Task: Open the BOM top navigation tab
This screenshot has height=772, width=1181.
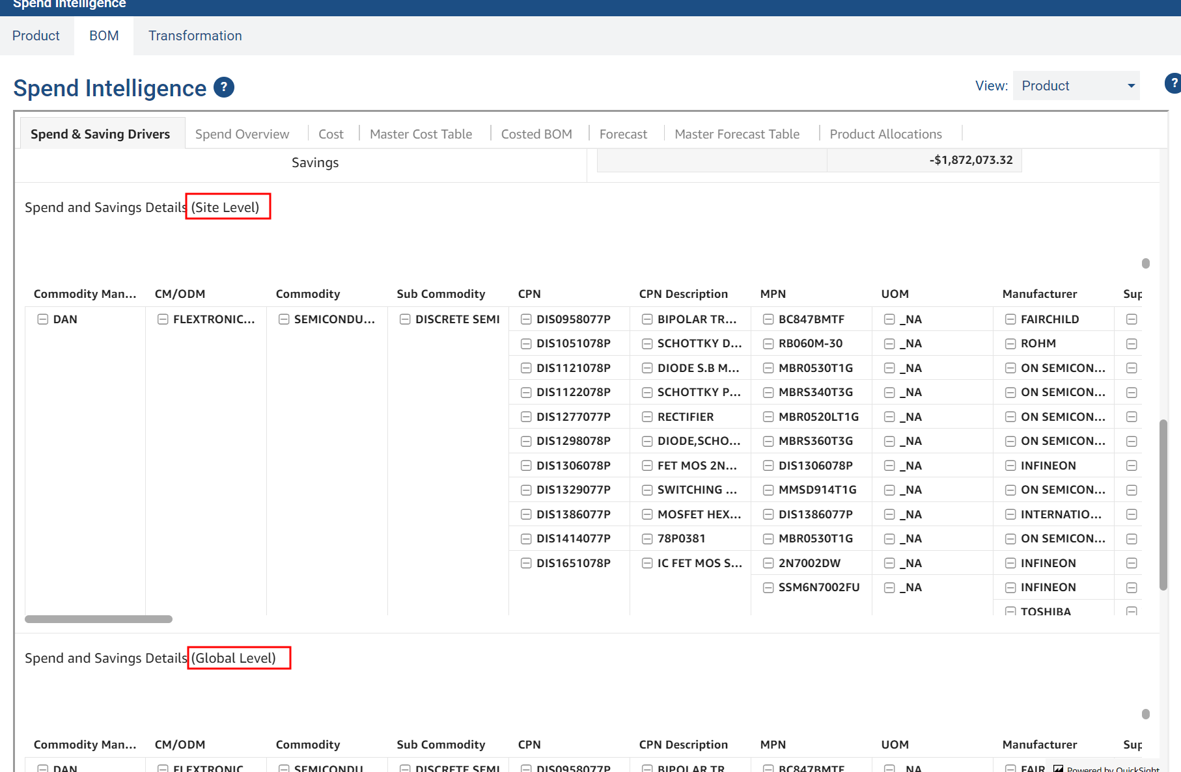Action: point(104,36)
